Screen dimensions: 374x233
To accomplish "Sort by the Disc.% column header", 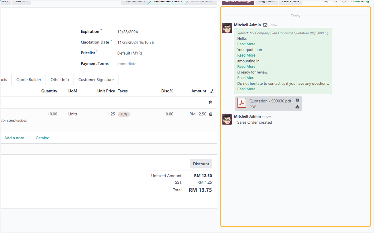I will click(x=167, y=91).
